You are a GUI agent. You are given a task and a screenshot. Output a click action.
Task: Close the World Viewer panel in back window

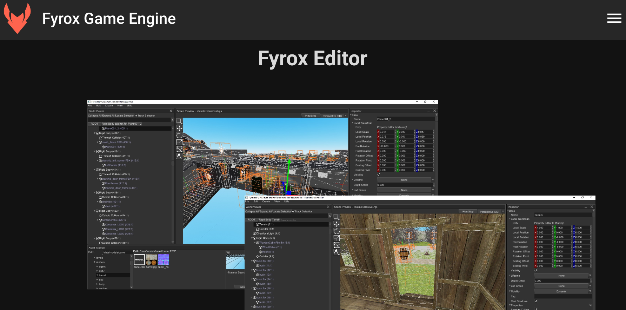(171, 111)
